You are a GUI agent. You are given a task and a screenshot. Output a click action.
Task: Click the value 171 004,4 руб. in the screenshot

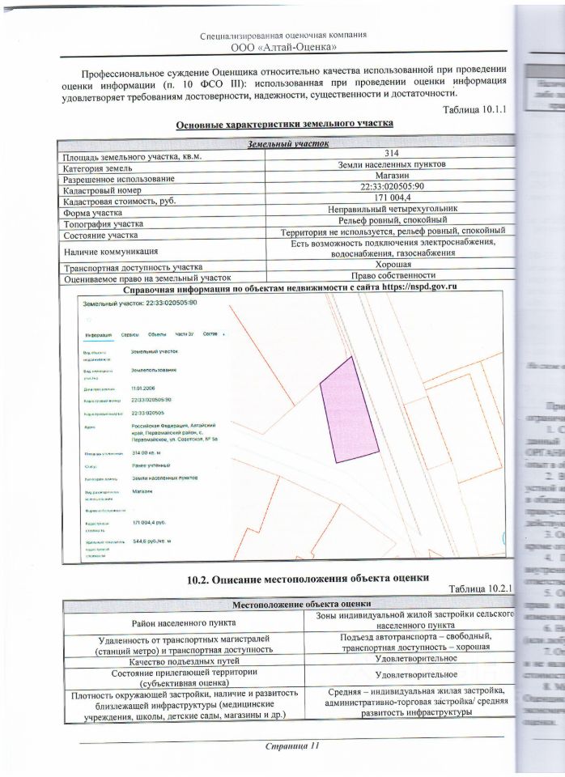tap(149, 523)
